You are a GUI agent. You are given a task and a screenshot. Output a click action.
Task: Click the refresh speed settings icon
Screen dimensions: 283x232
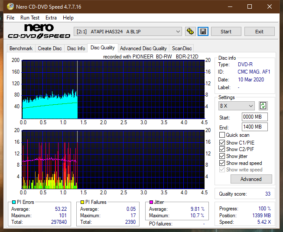[263, 106]
